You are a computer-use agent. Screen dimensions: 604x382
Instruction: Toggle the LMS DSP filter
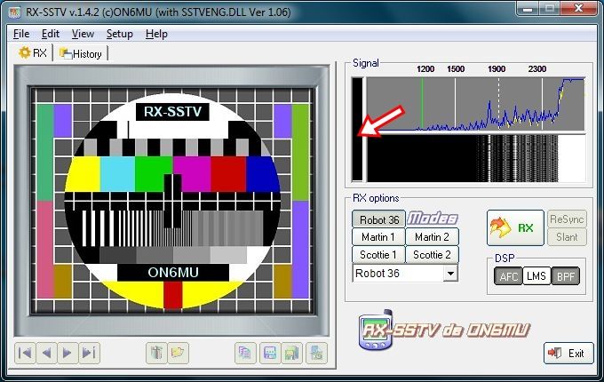536,276
